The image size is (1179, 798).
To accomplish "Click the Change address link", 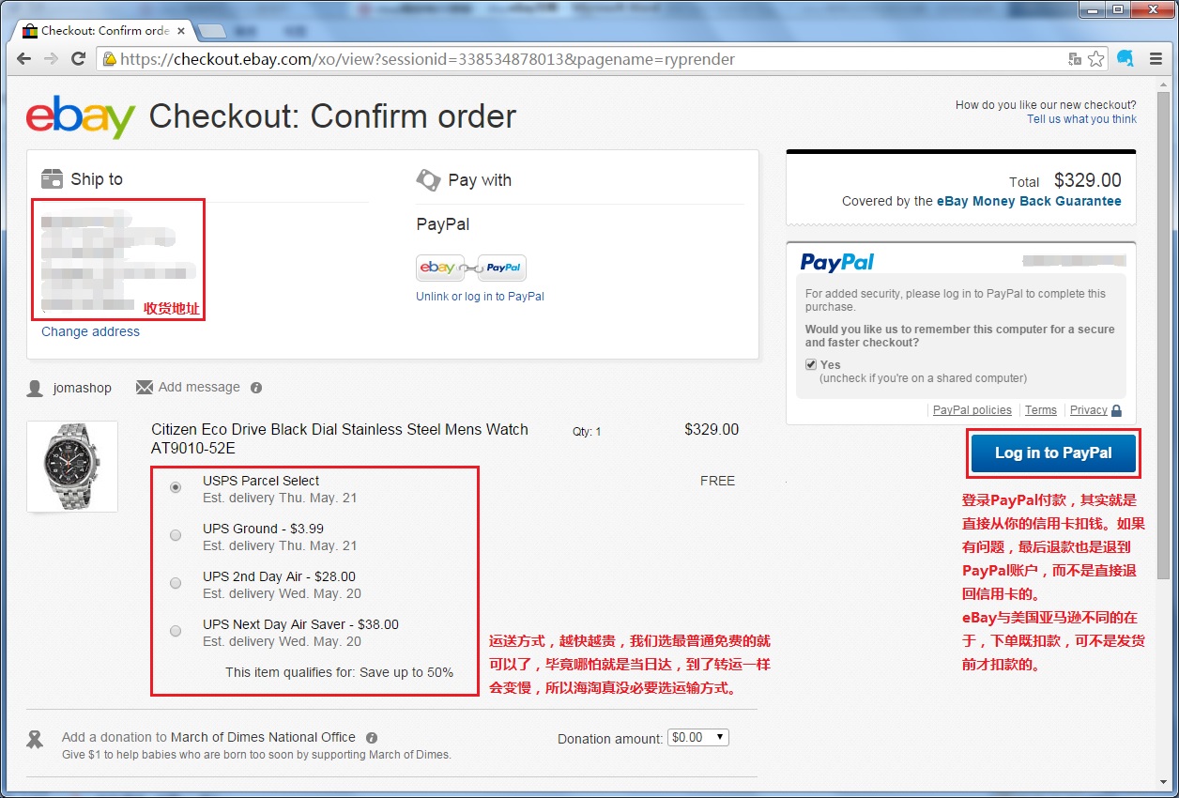I will point(90,331).
